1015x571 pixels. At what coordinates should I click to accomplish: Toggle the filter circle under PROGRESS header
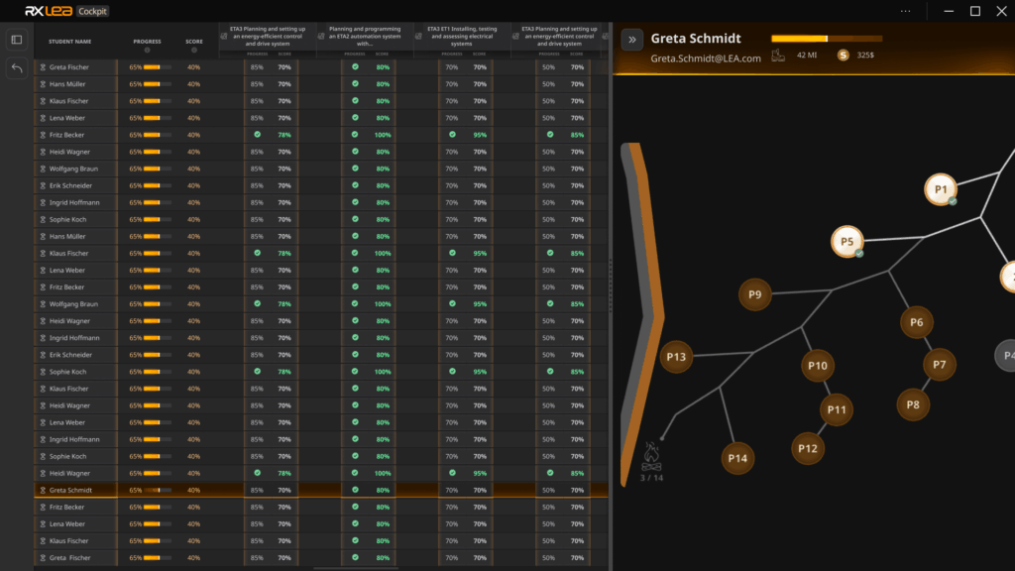[147, 50]
